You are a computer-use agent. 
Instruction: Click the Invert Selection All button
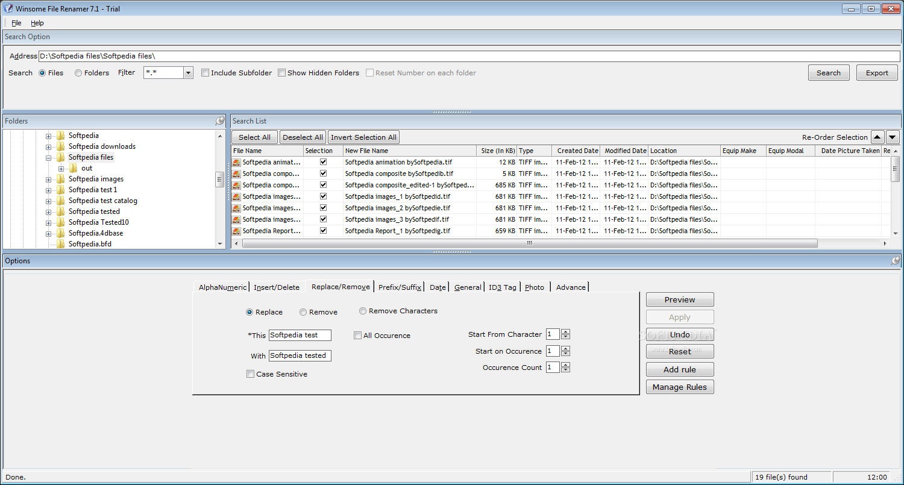pos(363,137)
